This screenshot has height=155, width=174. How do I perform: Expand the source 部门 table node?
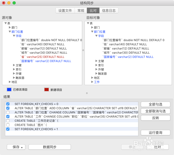[10, 27]
